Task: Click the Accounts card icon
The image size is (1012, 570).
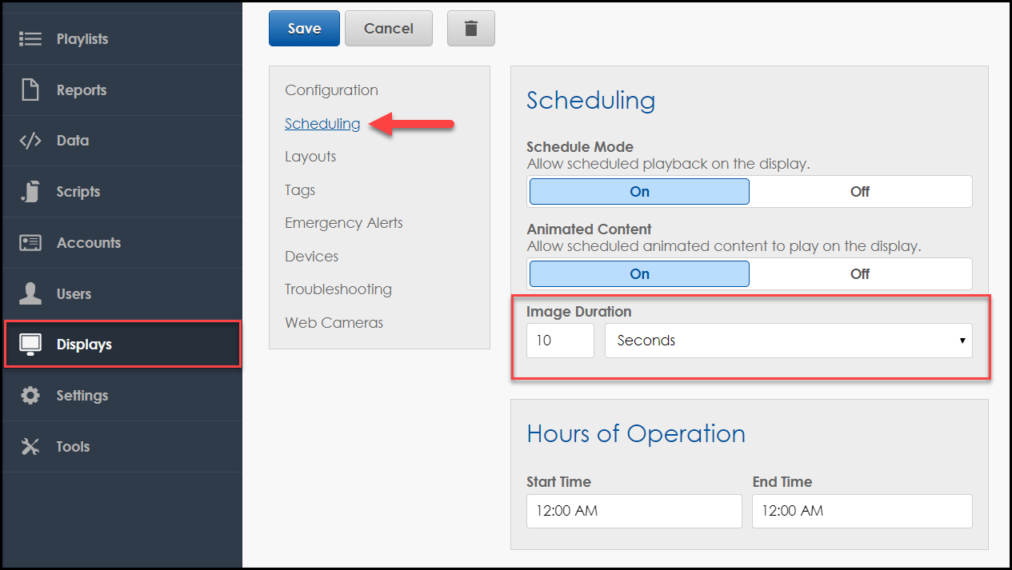Action: 30,243
